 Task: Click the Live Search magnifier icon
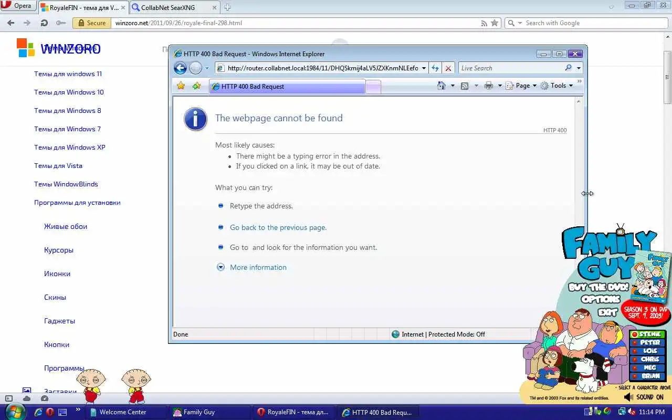point(568,68)
